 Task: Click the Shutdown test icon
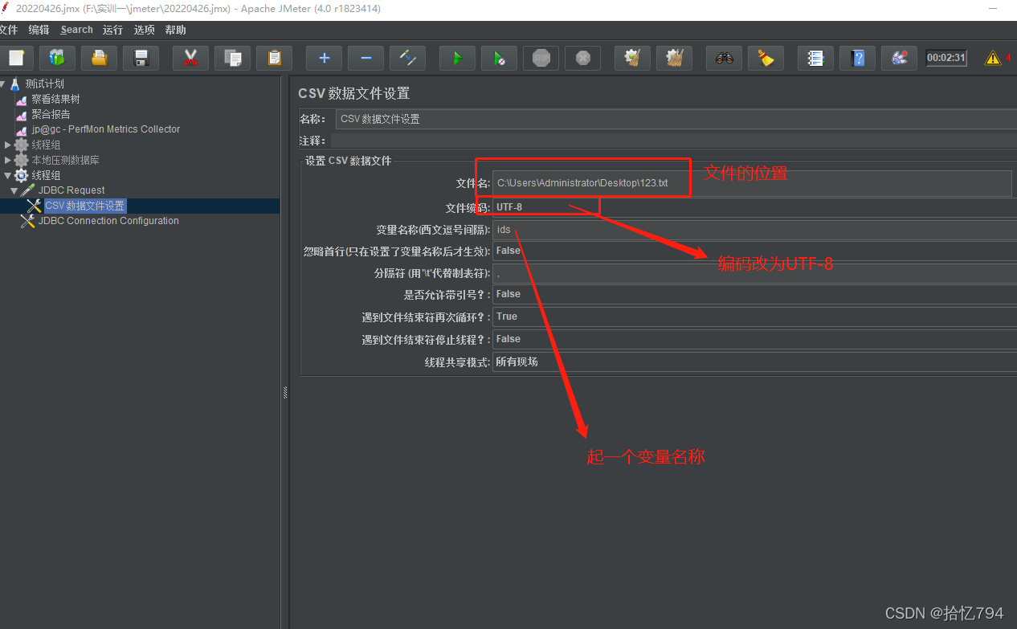tap(582, 58)
